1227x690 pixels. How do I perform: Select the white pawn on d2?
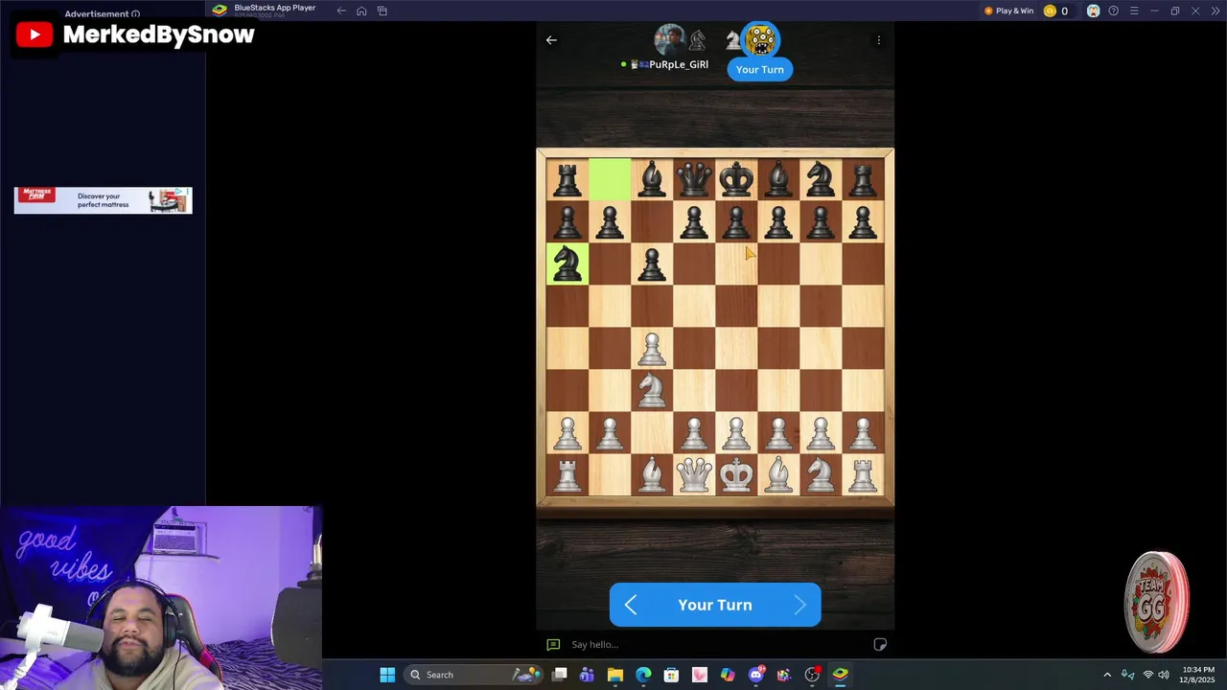[694, 432]
